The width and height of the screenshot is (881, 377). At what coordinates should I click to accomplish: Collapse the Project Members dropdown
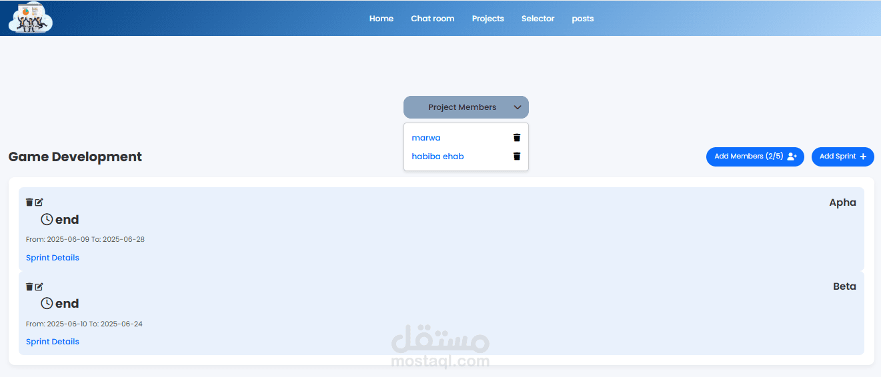466,107
